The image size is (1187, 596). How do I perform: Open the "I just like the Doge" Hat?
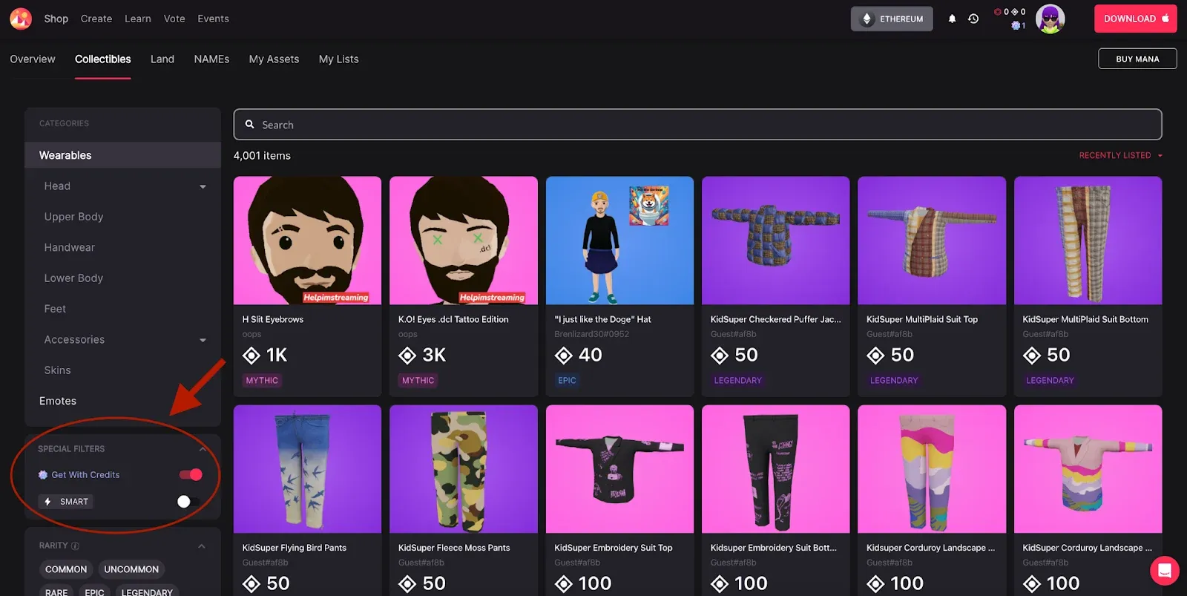tap(619, 286)
